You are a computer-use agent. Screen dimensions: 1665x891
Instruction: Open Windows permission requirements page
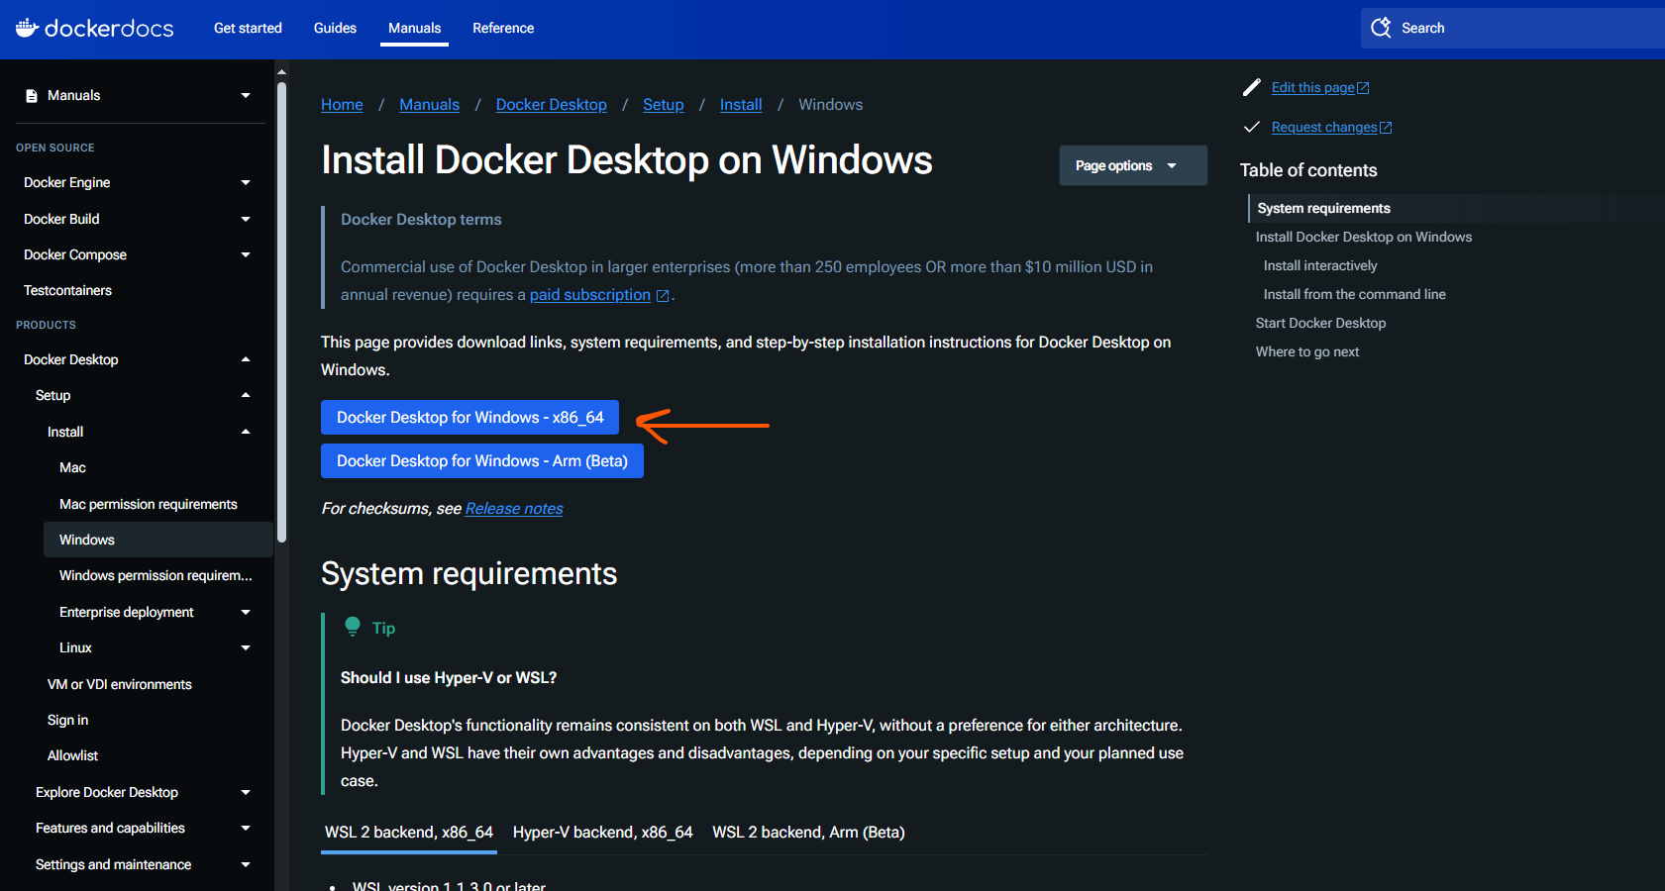156,575
